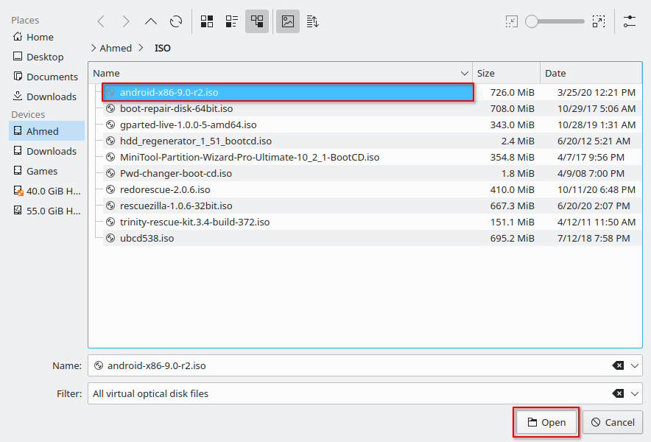
Task: Clear the Filter field text
Action: pos(618,393)
